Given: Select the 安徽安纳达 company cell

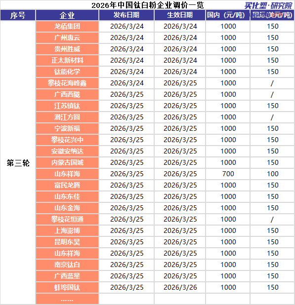Looking at the screenshot, I should coord(67,151).
